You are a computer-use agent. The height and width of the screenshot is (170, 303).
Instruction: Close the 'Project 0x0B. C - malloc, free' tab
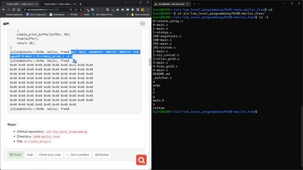point(37,4)
